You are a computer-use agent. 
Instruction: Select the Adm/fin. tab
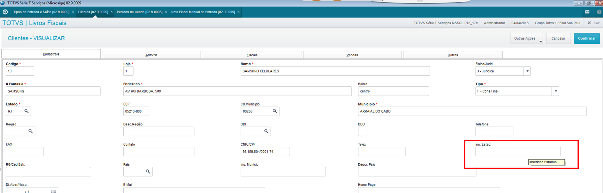[152, 55]
